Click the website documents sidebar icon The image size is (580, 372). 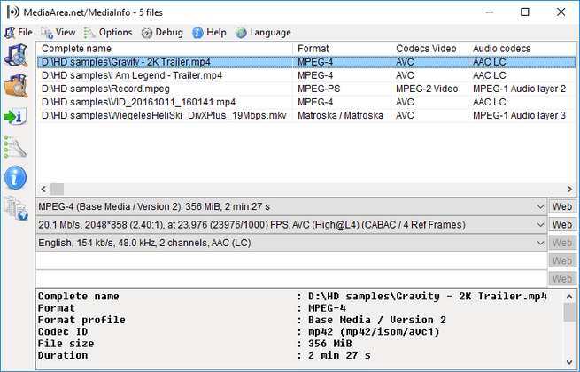point(16,208)
